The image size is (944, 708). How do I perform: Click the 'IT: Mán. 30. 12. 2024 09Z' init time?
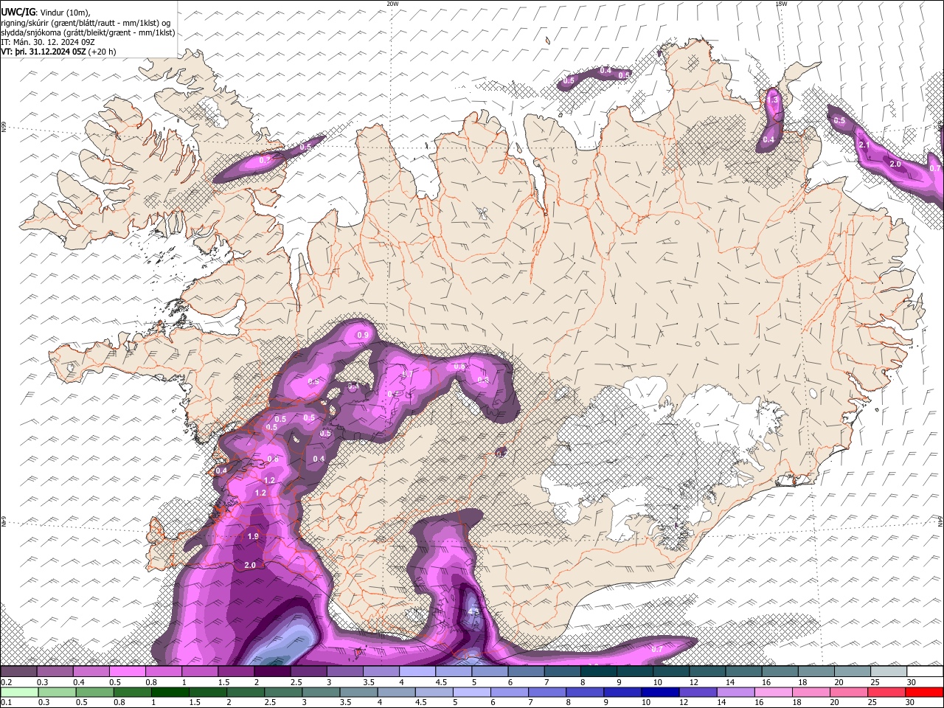[x=47, y=42]
